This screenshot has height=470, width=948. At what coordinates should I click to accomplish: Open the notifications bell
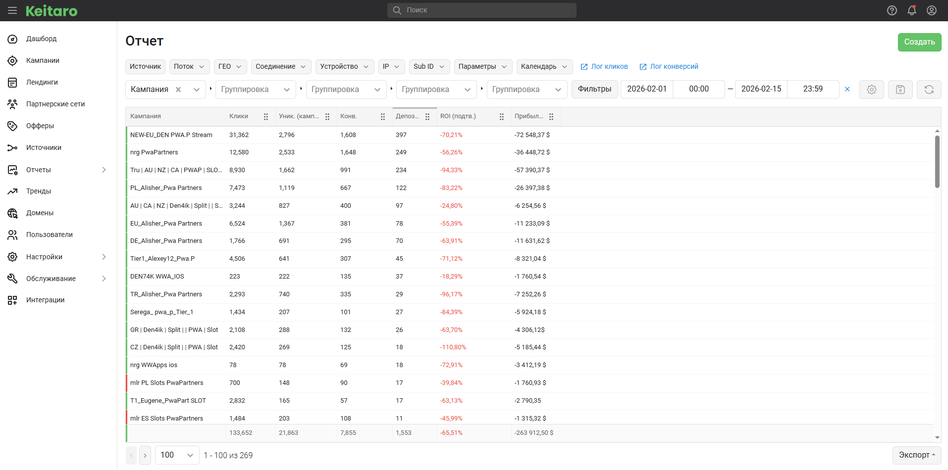click(912, 10)
